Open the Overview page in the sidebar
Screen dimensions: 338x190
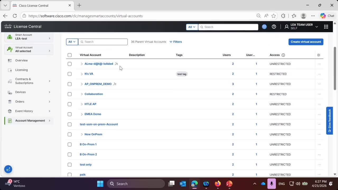(x=21, y=60)
